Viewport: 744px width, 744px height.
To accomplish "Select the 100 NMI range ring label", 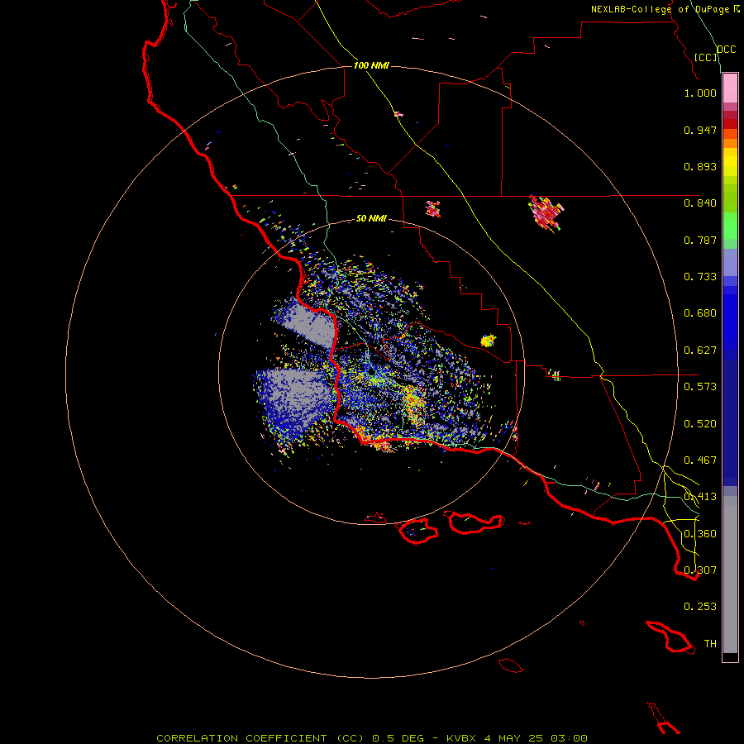I will (x=371, y=65).
